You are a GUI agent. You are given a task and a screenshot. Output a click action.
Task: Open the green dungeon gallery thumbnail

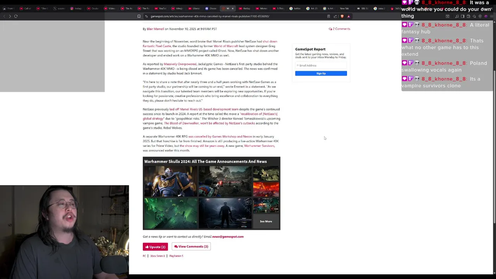[x=170, y=213]
